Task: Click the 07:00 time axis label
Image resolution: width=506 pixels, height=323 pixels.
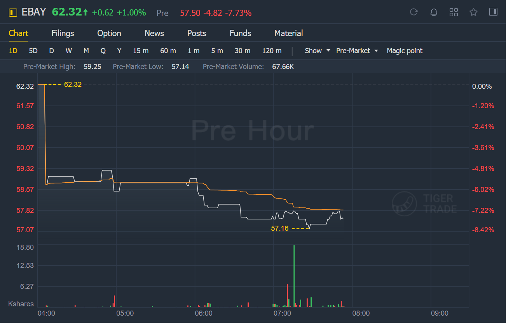Action: pos(282,313)
